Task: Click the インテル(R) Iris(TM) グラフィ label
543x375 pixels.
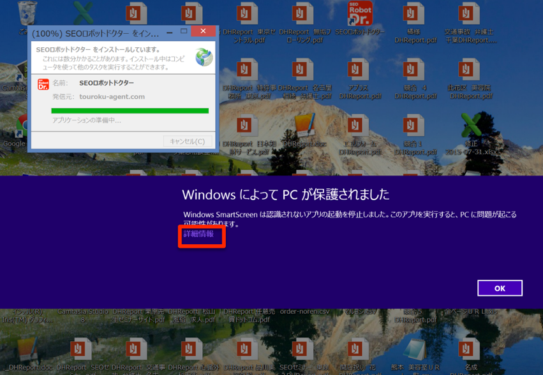Action: click(27, 316)
